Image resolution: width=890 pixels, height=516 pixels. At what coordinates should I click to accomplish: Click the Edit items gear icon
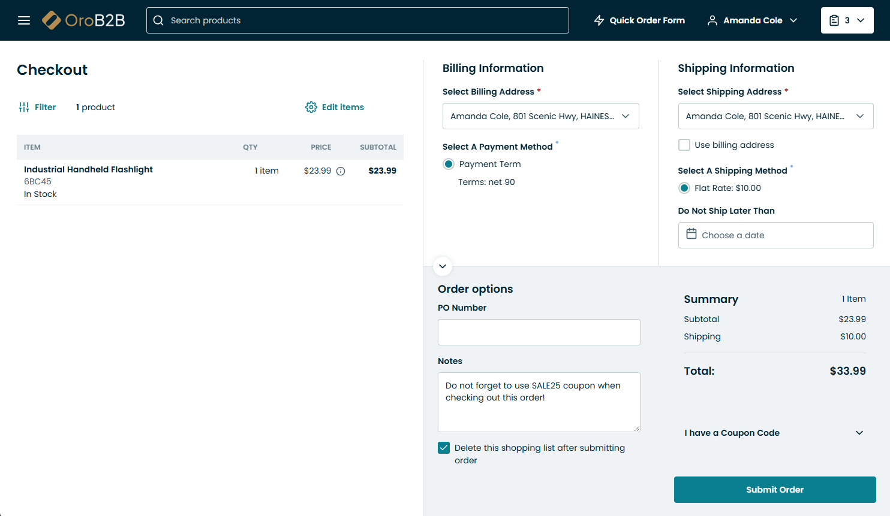[311, 107]
